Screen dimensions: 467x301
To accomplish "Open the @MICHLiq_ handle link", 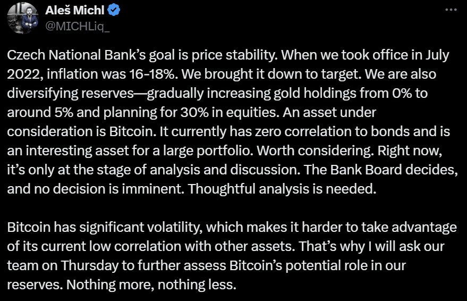I will click(78, 26).
